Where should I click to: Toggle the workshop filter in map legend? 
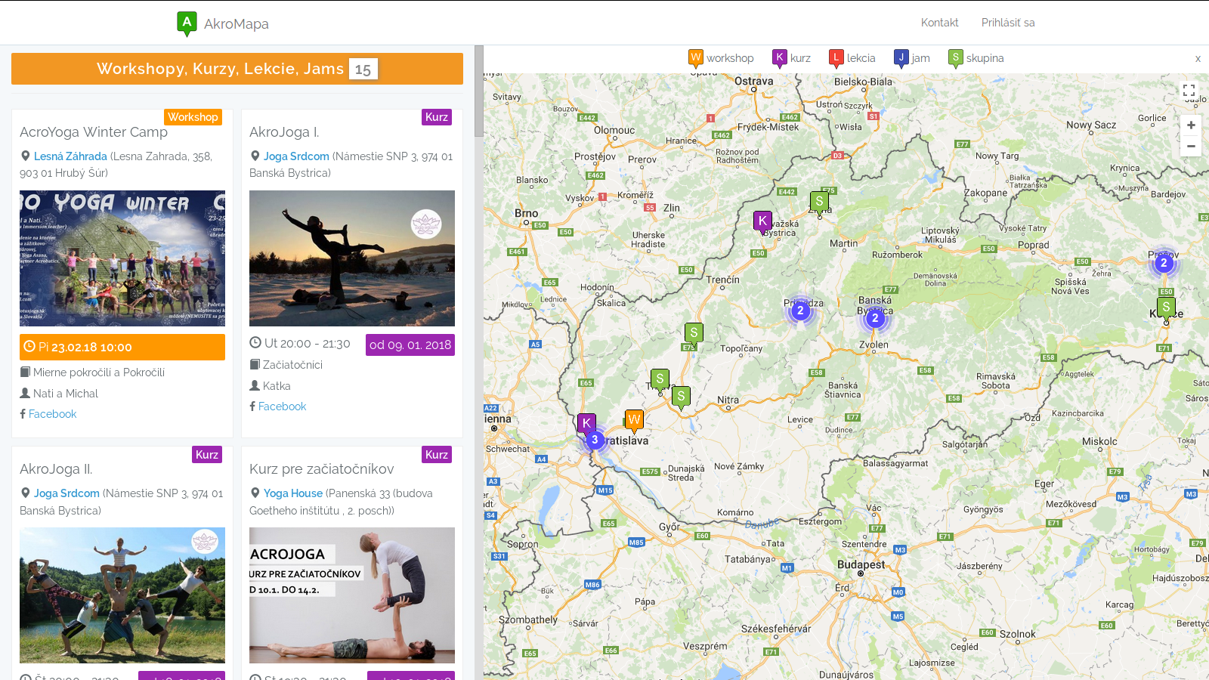coord(721,58)
